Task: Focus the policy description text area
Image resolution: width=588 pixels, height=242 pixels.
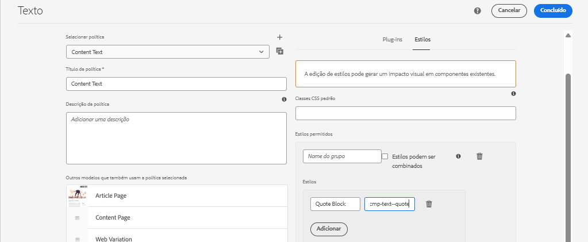Action: pos(176,138)
